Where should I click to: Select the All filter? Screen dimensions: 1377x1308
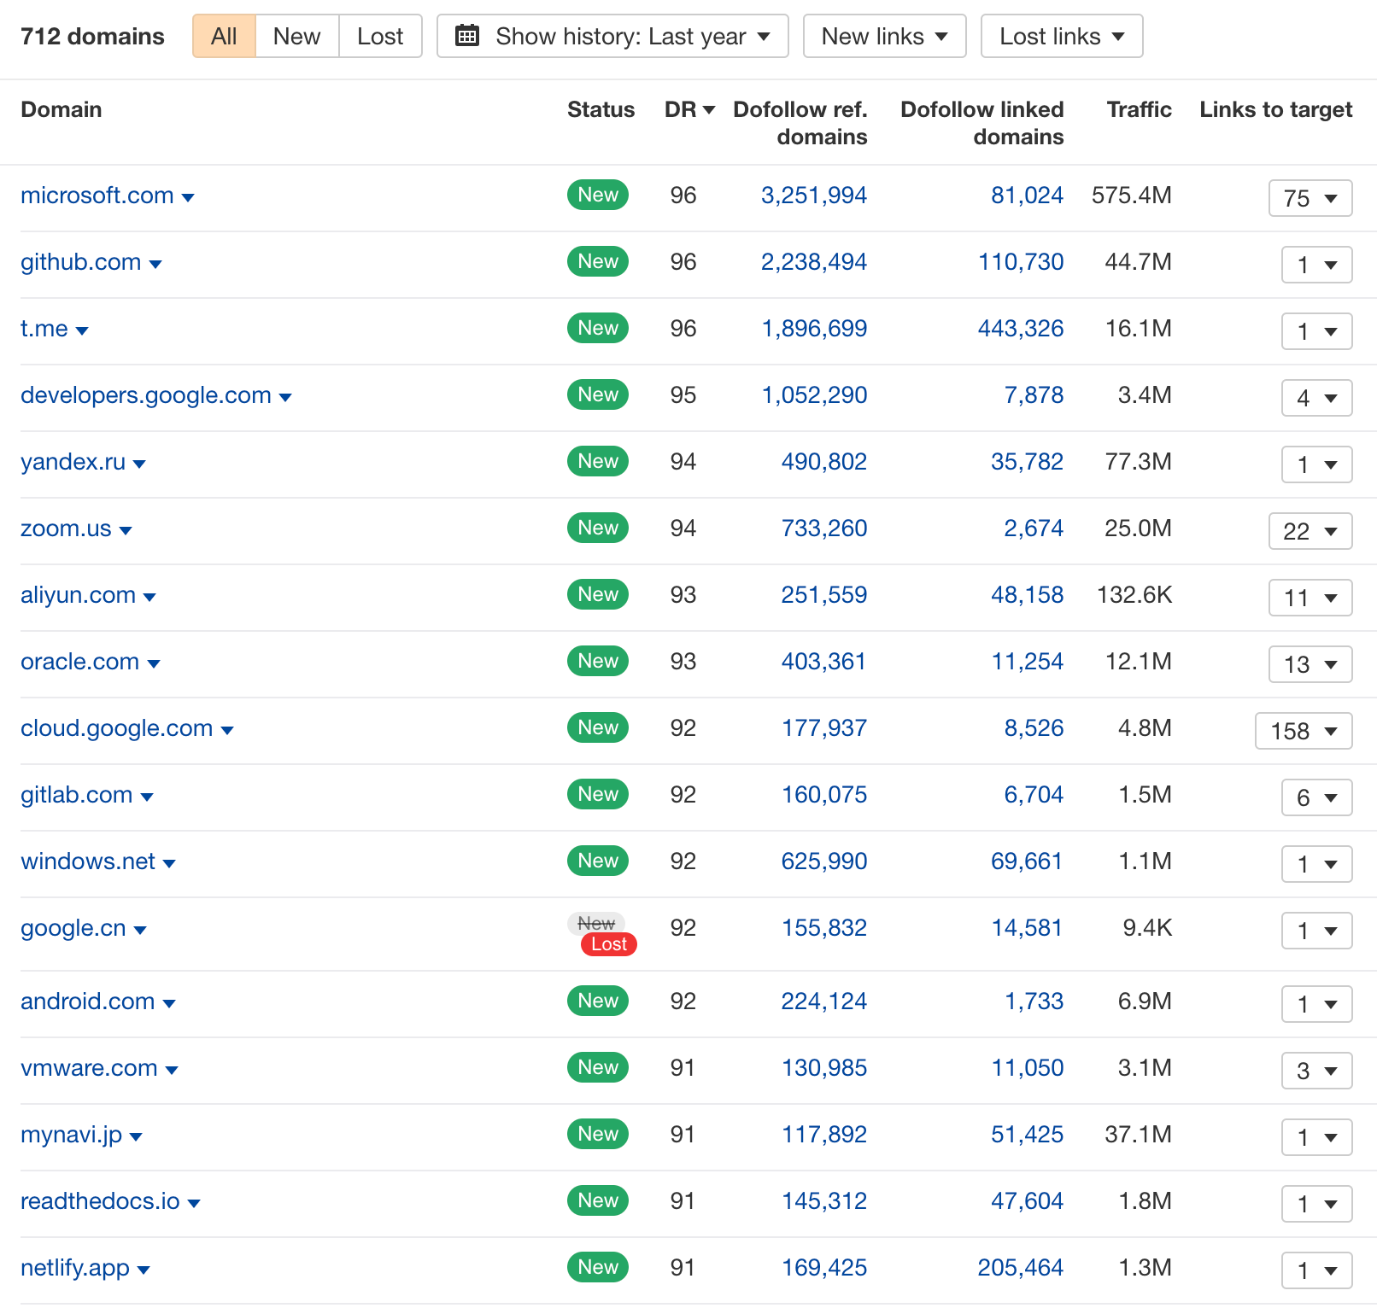224,36
